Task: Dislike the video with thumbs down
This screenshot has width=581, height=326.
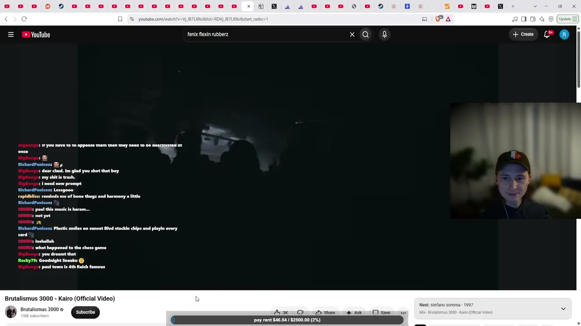Action: coord(300,312)
